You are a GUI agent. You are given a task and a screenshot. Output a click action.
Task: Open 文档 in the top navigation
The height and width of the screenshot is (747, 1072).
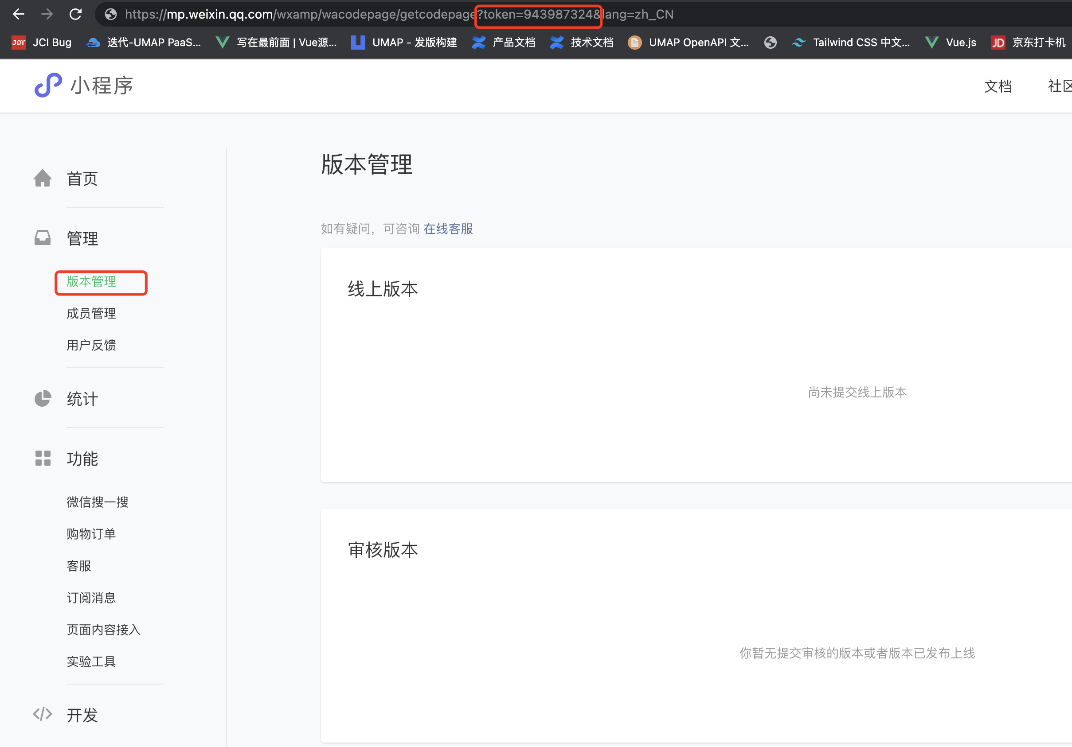(998, 86)
